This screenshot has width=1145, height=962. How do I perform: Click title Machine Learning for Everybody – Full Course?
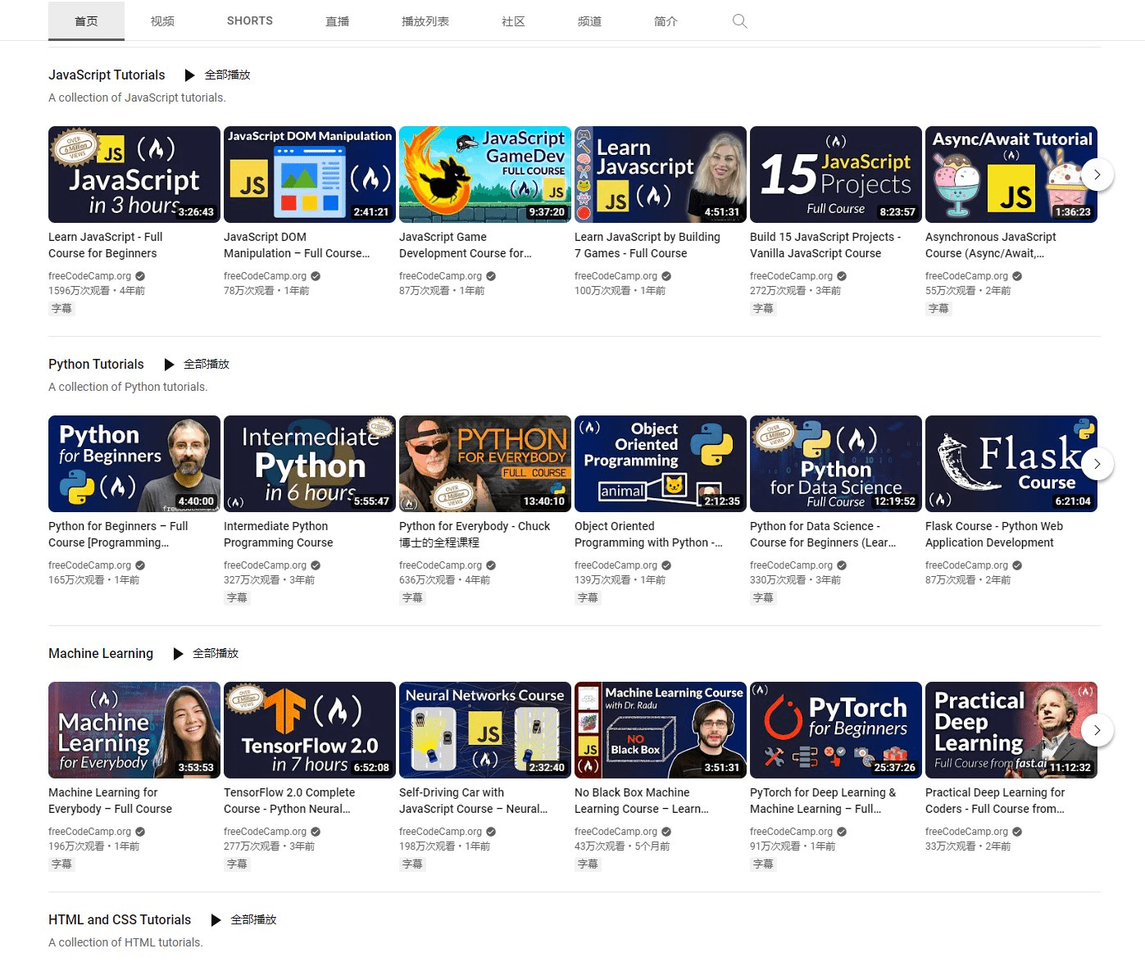(x=111, y=801)
